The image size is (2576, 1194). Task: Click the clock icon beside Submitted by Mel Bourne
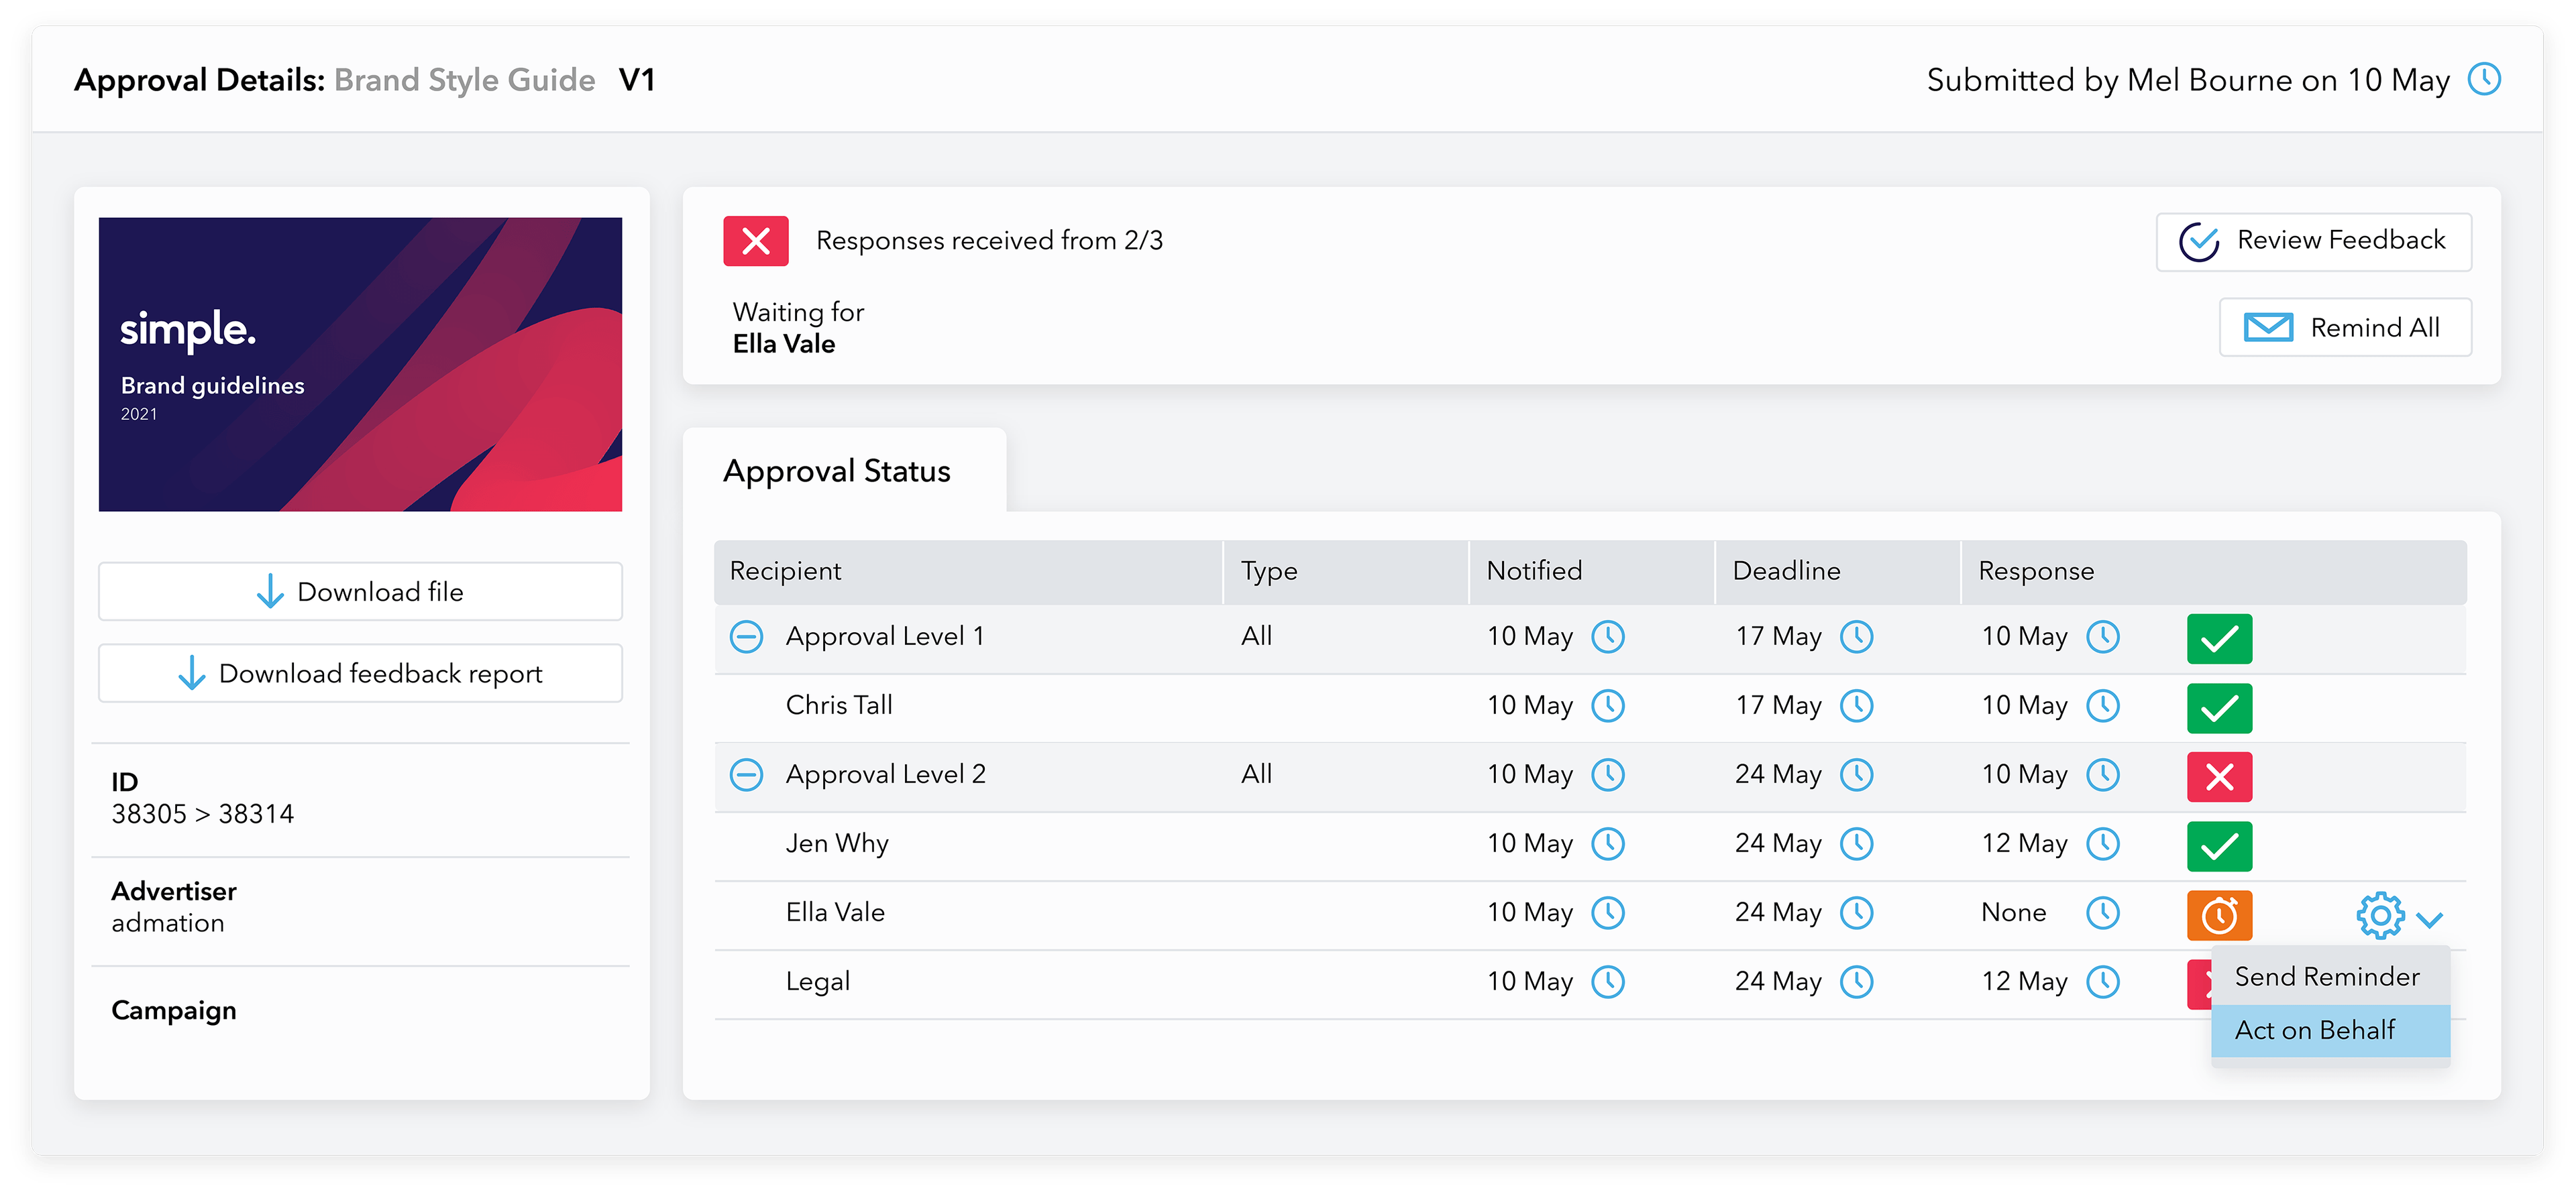[2485, 79]
